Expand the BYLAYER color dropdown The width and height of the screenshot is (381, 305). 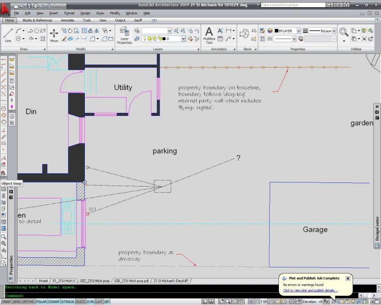click(299, 30)
